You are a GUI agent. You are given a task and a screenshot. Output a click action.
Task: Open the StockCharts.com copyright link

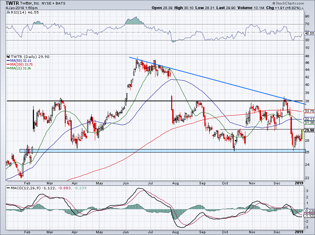288,3
